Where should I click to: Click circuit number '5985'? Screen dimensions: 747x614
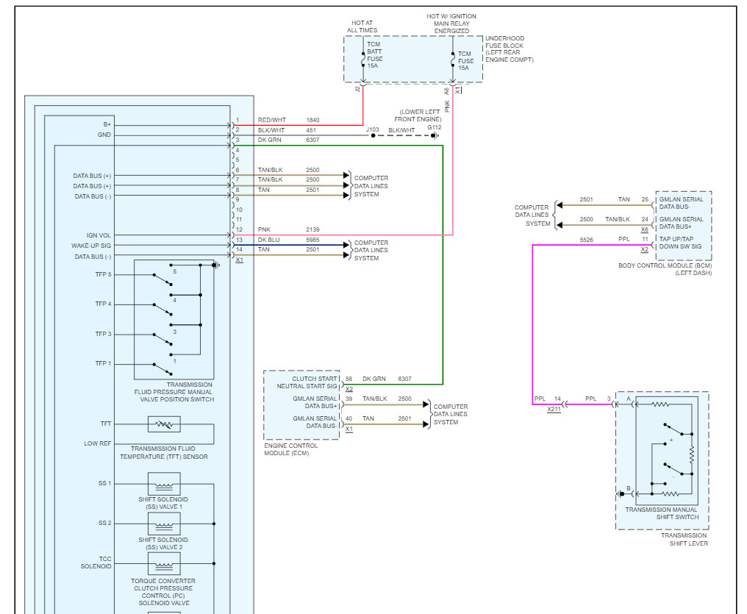tap(312, 240)
